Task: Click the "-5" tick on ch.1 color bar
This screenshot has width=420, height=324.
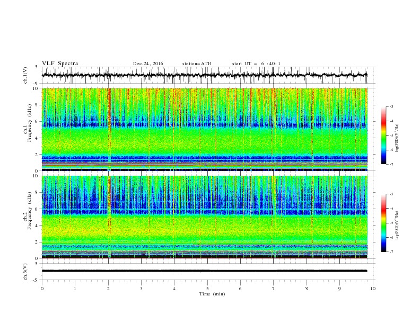Action: [391, 136]
